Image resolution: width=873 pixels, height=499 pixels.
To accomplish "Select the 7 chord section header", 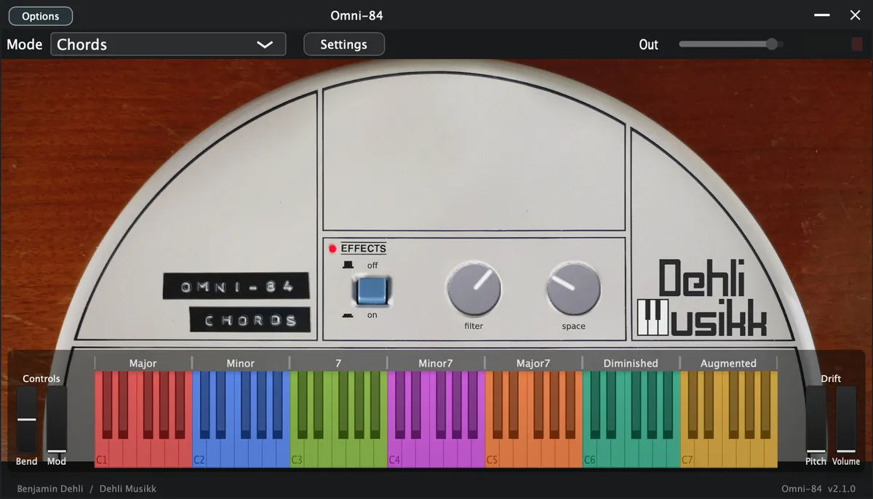I will [338, 363].
